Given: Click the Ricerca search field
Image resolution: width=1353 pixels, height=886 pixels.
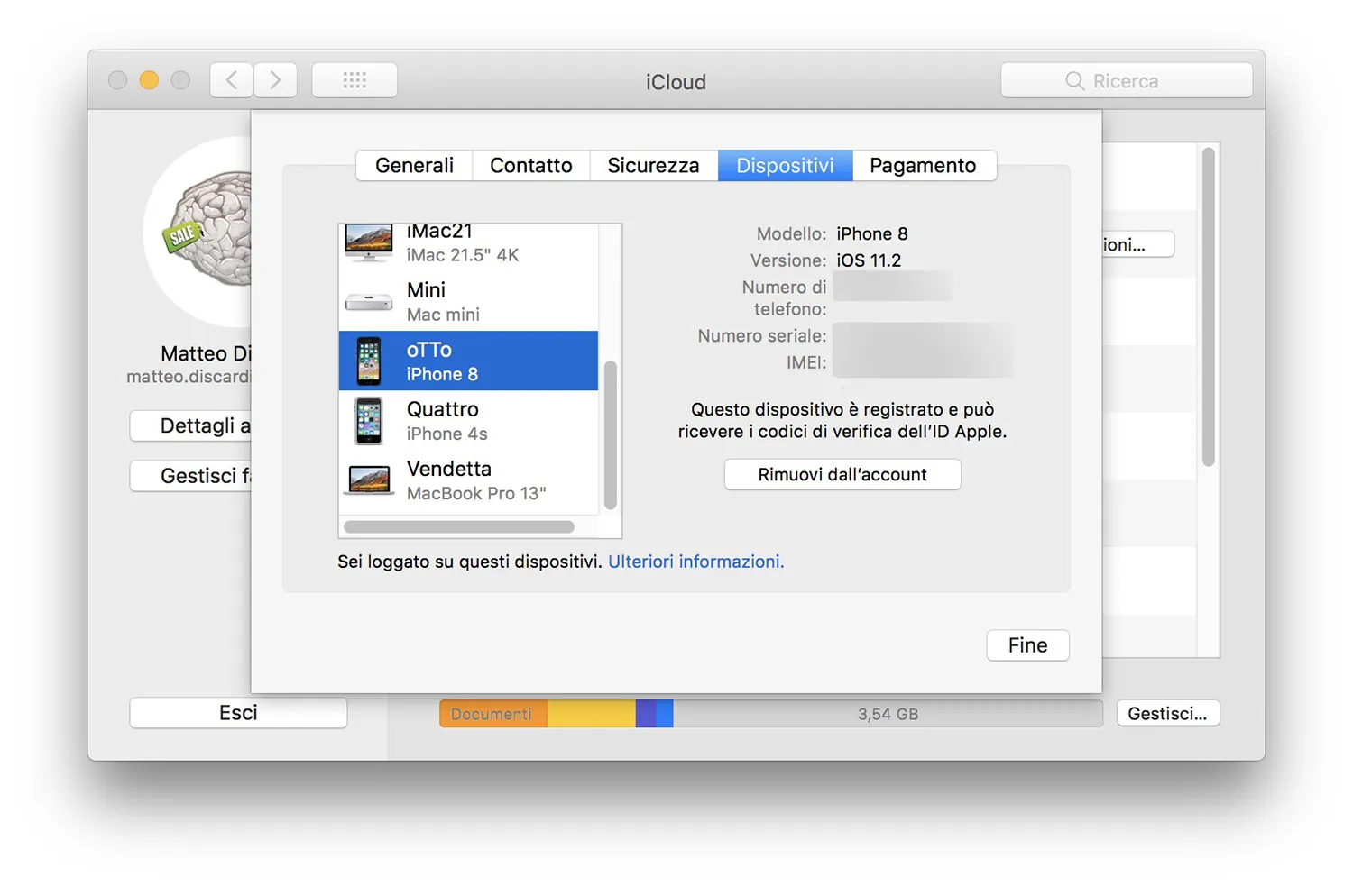Looking at the screenshot, I should coord(1127,81).
